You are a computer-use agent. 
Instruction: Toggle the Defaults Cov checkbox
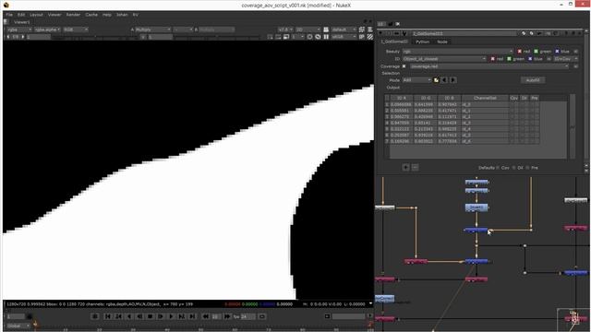point(498,168)
